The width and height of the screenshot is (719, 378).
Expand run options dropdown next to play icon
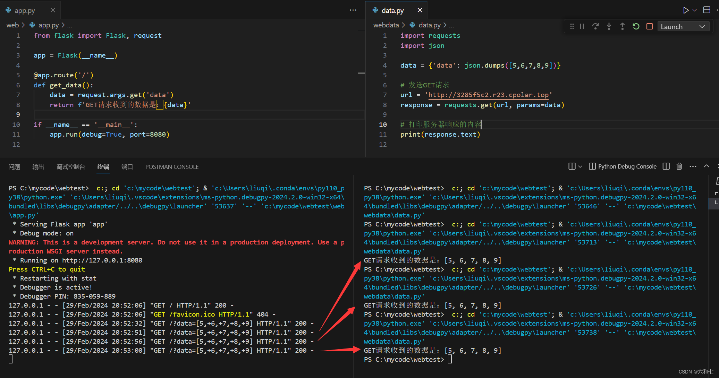click(695, 10)
